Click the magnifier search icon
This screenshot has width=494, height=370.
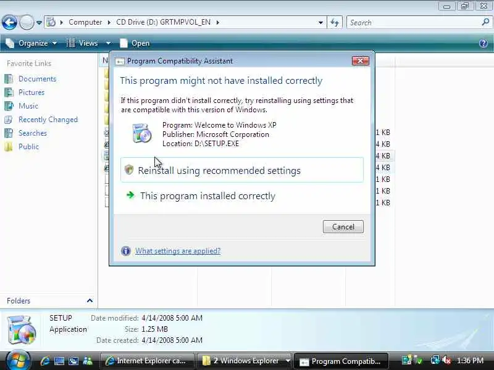tap(485, 22)
